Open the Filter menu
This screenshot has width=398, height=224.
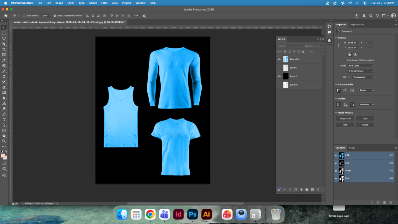pyautogui.click(x=104, y=3)
